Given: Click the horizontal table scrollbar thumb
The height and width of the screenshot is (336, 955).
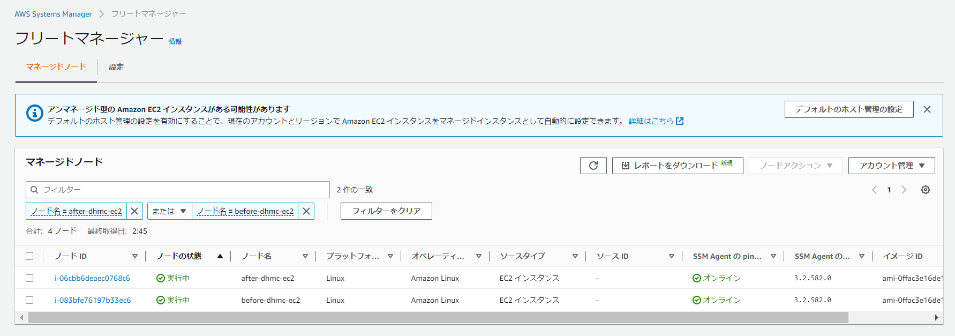Looking at the screenshot, I should [x=438, y=318].
